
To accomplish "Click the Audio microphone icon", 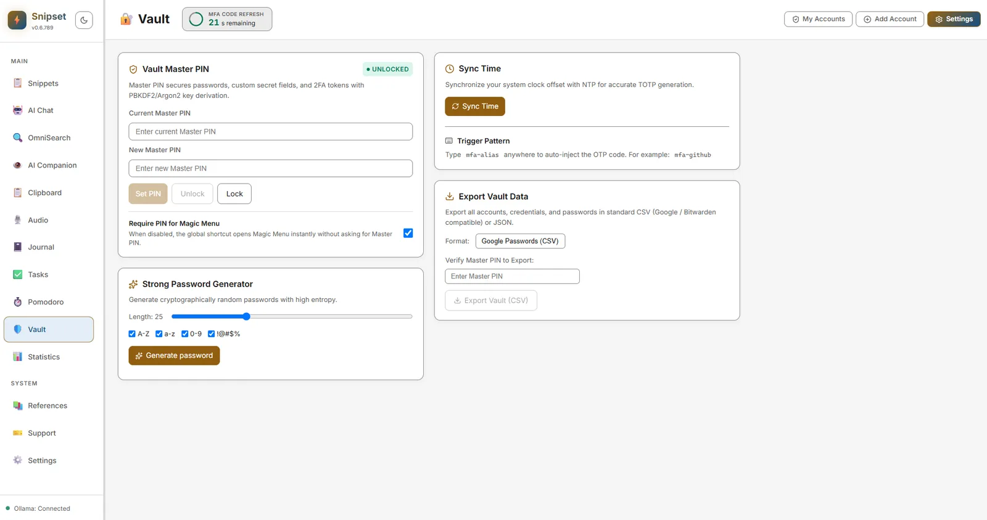I will 18,220.
